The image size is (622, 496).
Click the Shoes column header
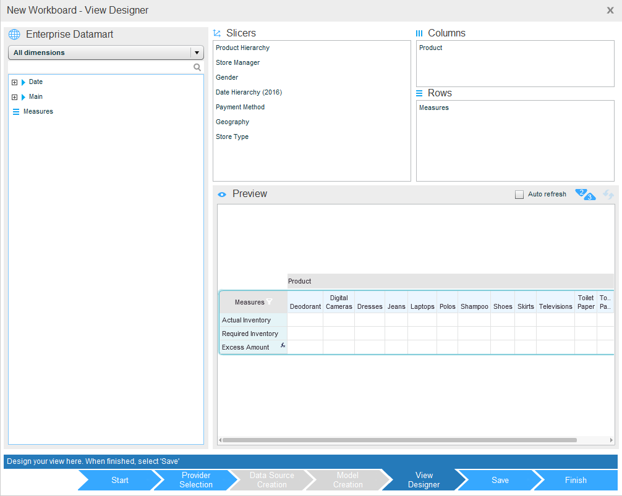(x=503, y=302)
